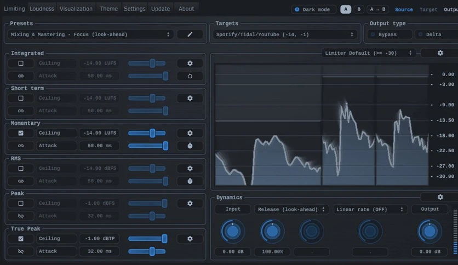Click the Release 100.00% value field

[272, 251]
